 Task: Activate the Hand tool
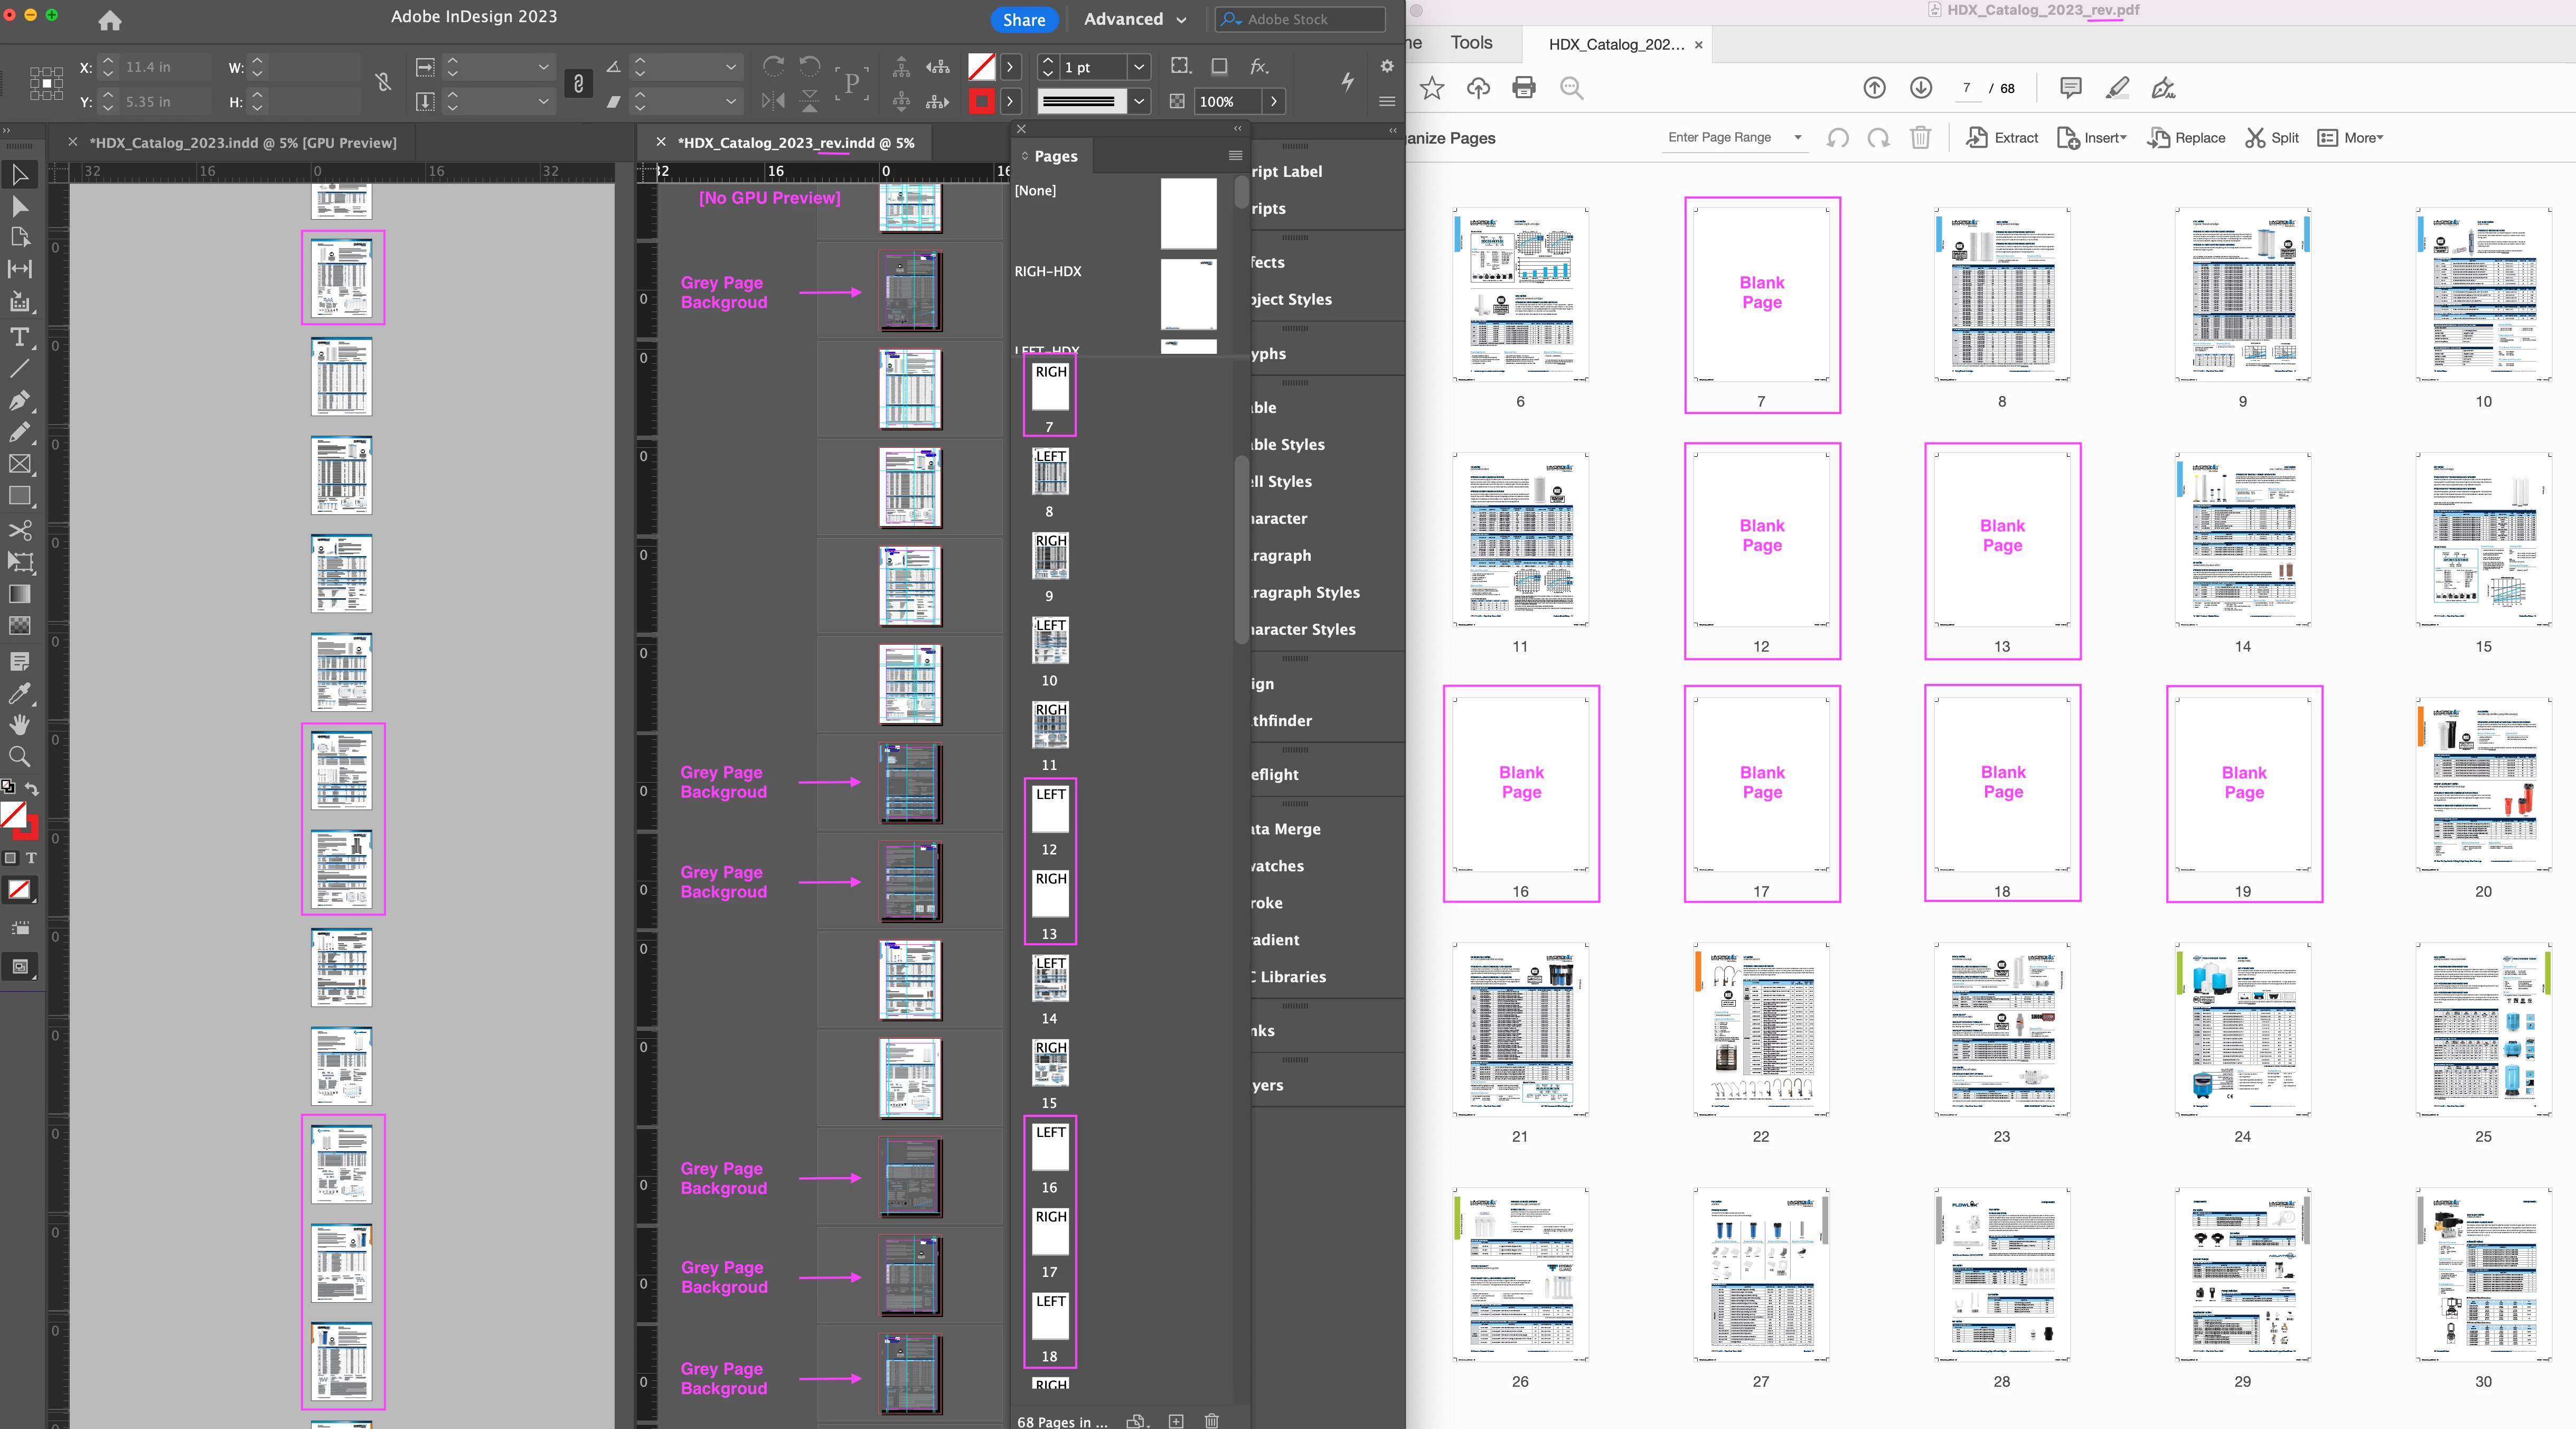(x=19, y=724)
